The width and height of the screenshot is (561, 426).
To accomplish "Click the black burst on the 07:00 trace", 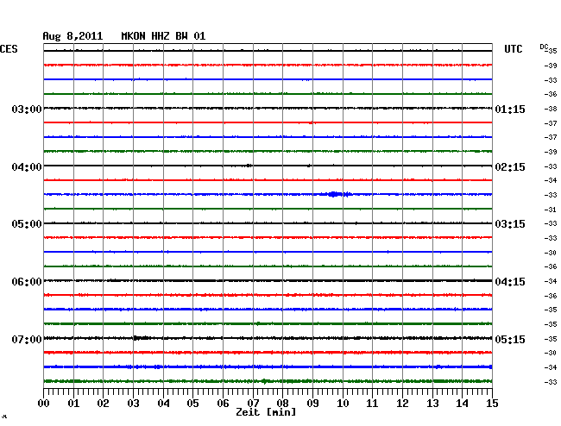I will click(x=141, y=338).
